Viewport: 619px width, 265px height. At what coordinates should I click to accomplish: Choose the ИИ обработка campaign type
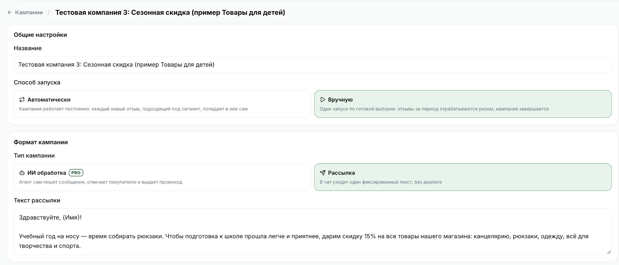[x=162, y=177]
